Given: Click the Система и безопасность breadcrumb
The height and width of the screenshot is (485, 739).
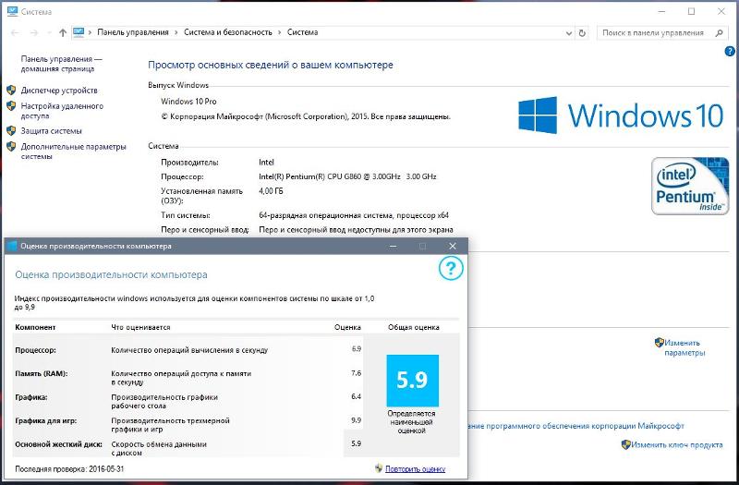Looking at the screenshot, I should [227, 32].
